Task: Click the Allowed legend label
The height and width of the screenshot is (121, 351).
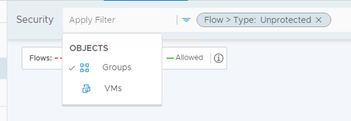Action: 189,58
